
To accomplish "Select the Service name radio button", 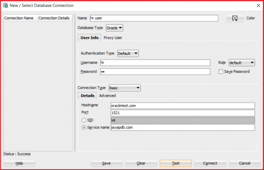I will click(84, 127).
